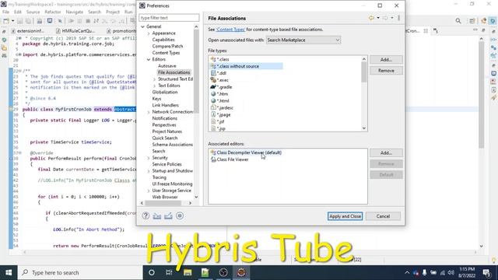The width and height of the screenshot is (498, 280).
Task: Select Perspectives in preferences tree
Action: pos(164,125)
